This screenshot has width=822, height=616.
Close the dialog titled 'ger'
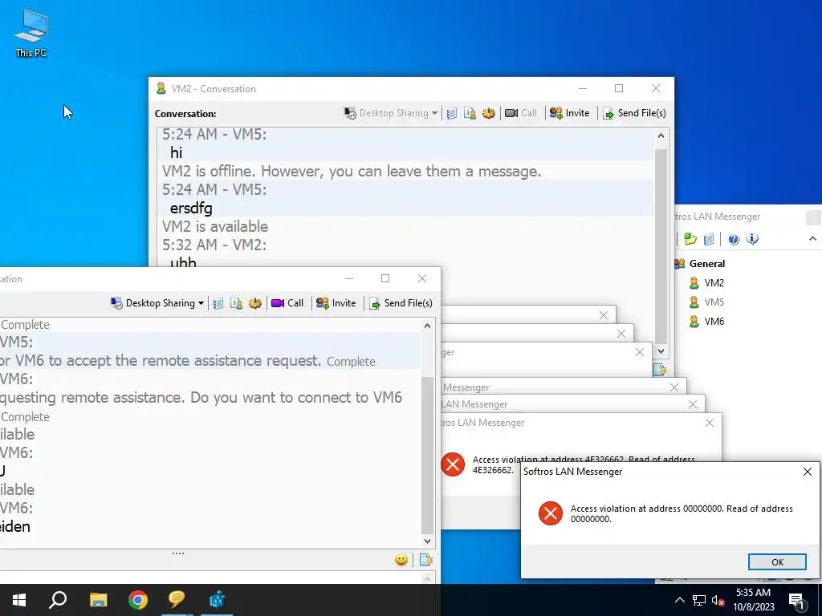(640, 352)
